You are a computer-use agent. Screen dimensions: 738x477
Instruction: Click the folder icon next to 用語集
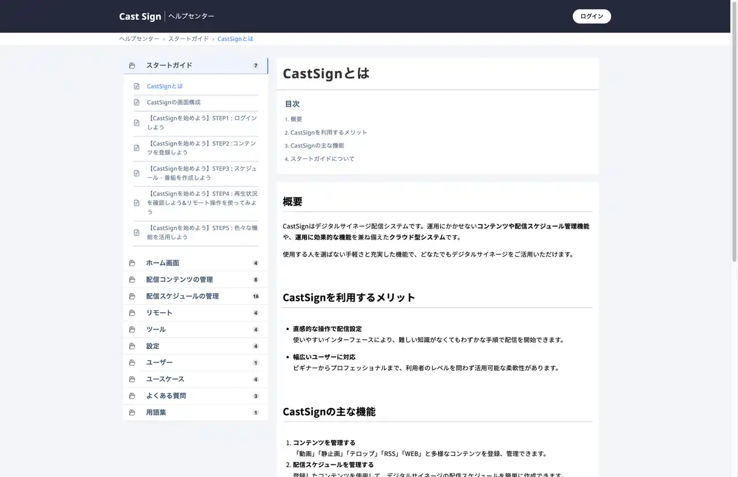[132, 412]
